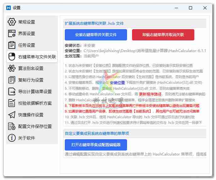Switch to 界面设置 section
The image size is (216, 180).
tap(32, 34)
